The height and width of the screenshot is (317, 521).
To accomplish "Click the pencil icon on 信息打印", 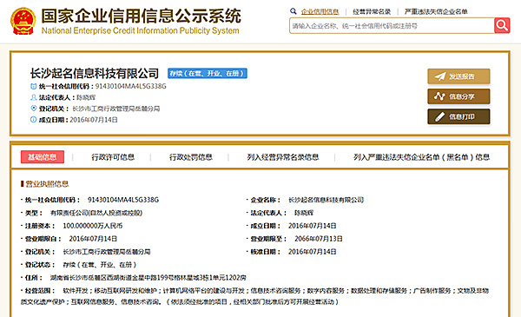I will point(439,116).
